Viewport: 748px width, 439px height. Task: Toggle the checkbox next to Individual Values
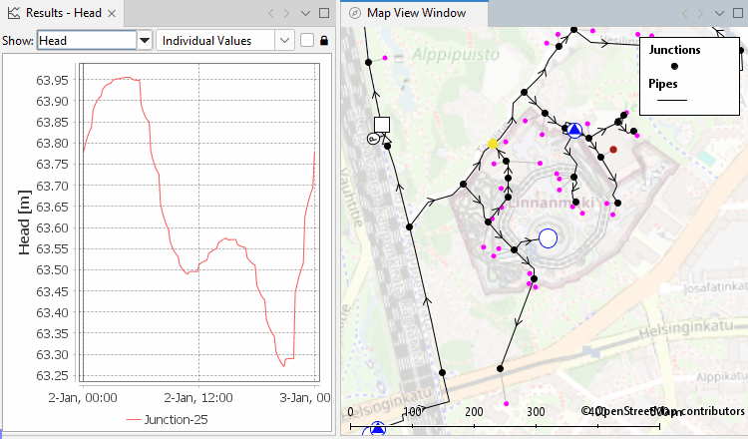pos(306,41)
